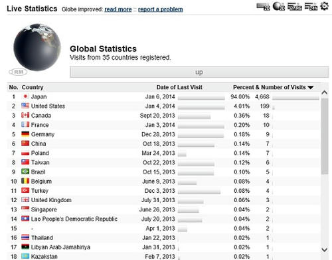Click the '94.00%' percent value
332x260 pixels.
(240, 96)
